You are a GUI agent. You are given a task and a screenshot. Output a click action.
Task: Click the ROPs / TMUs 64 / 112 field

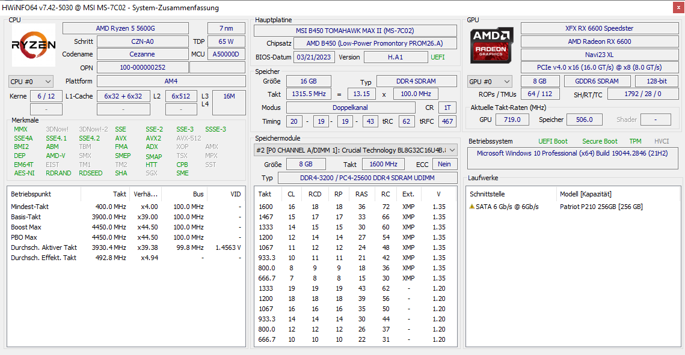[539, 94]
